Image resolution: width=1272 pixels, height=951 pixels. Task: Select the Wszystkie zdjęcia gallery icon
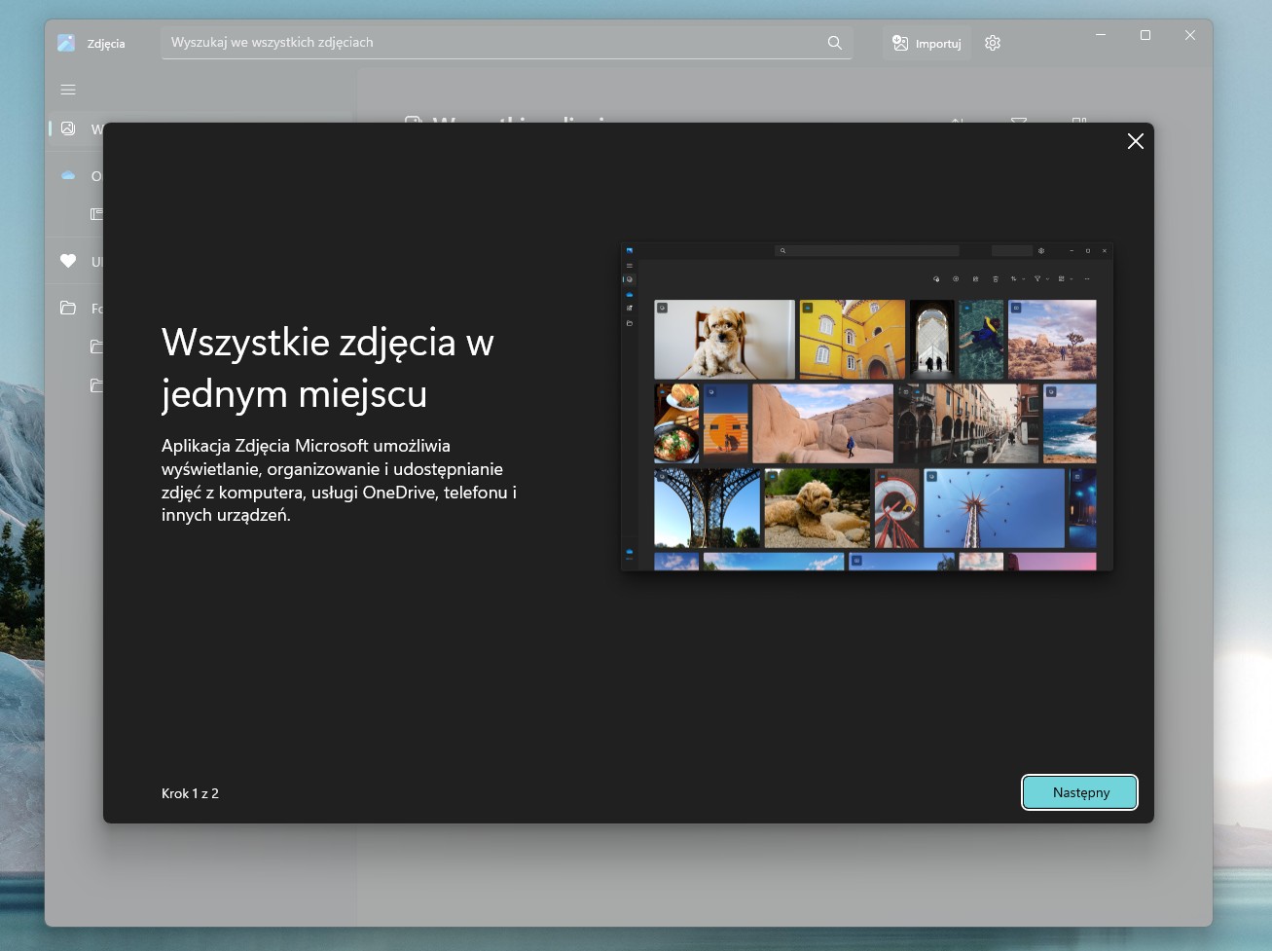(67, 128)
